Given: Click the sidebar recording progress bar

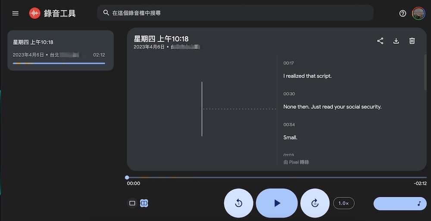Looking at the screenshot, I should click(x=59, y=63).
